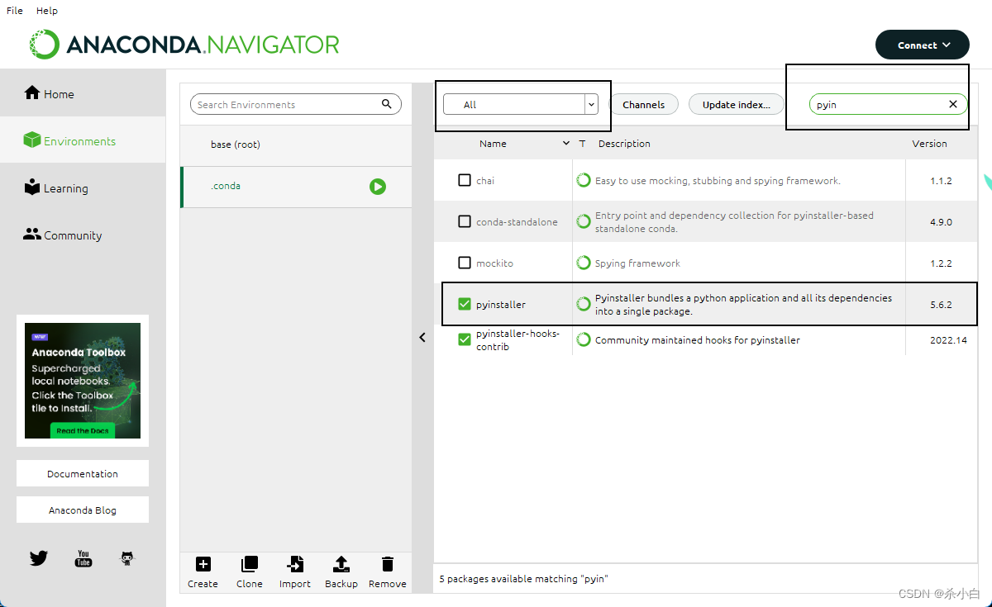Sort packages by the Name column
Screen dimensions: 992x607
[494, 144]
